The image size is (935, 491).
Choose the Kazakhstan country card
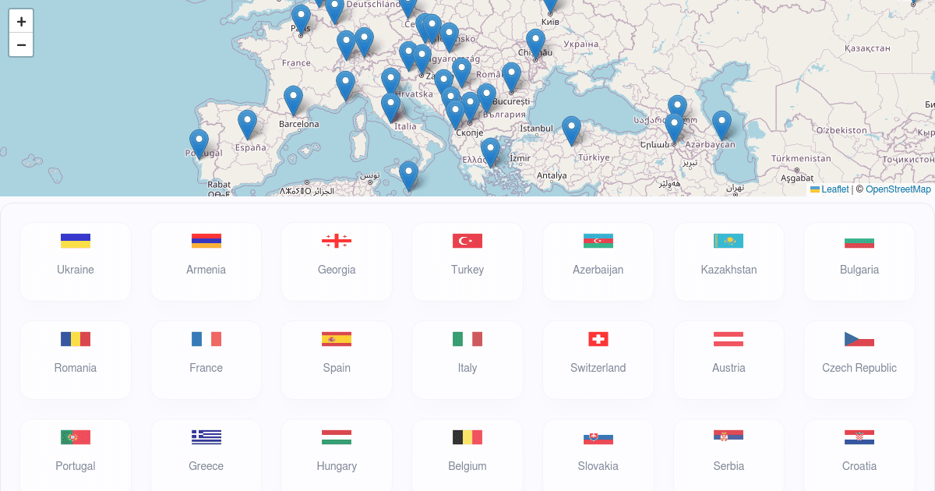(x=729, y=262)
